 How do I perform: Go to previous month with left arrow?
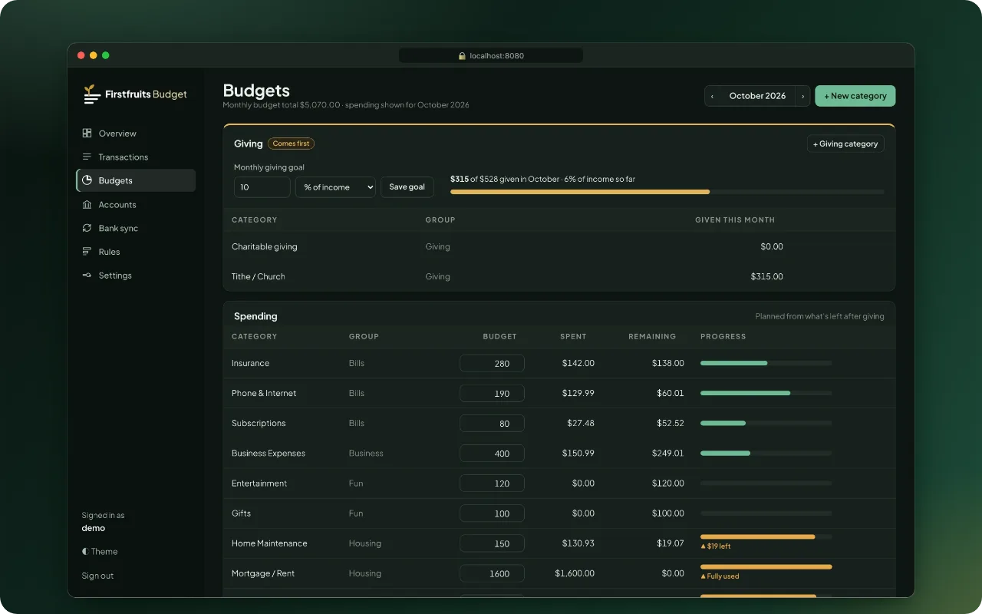713,96
